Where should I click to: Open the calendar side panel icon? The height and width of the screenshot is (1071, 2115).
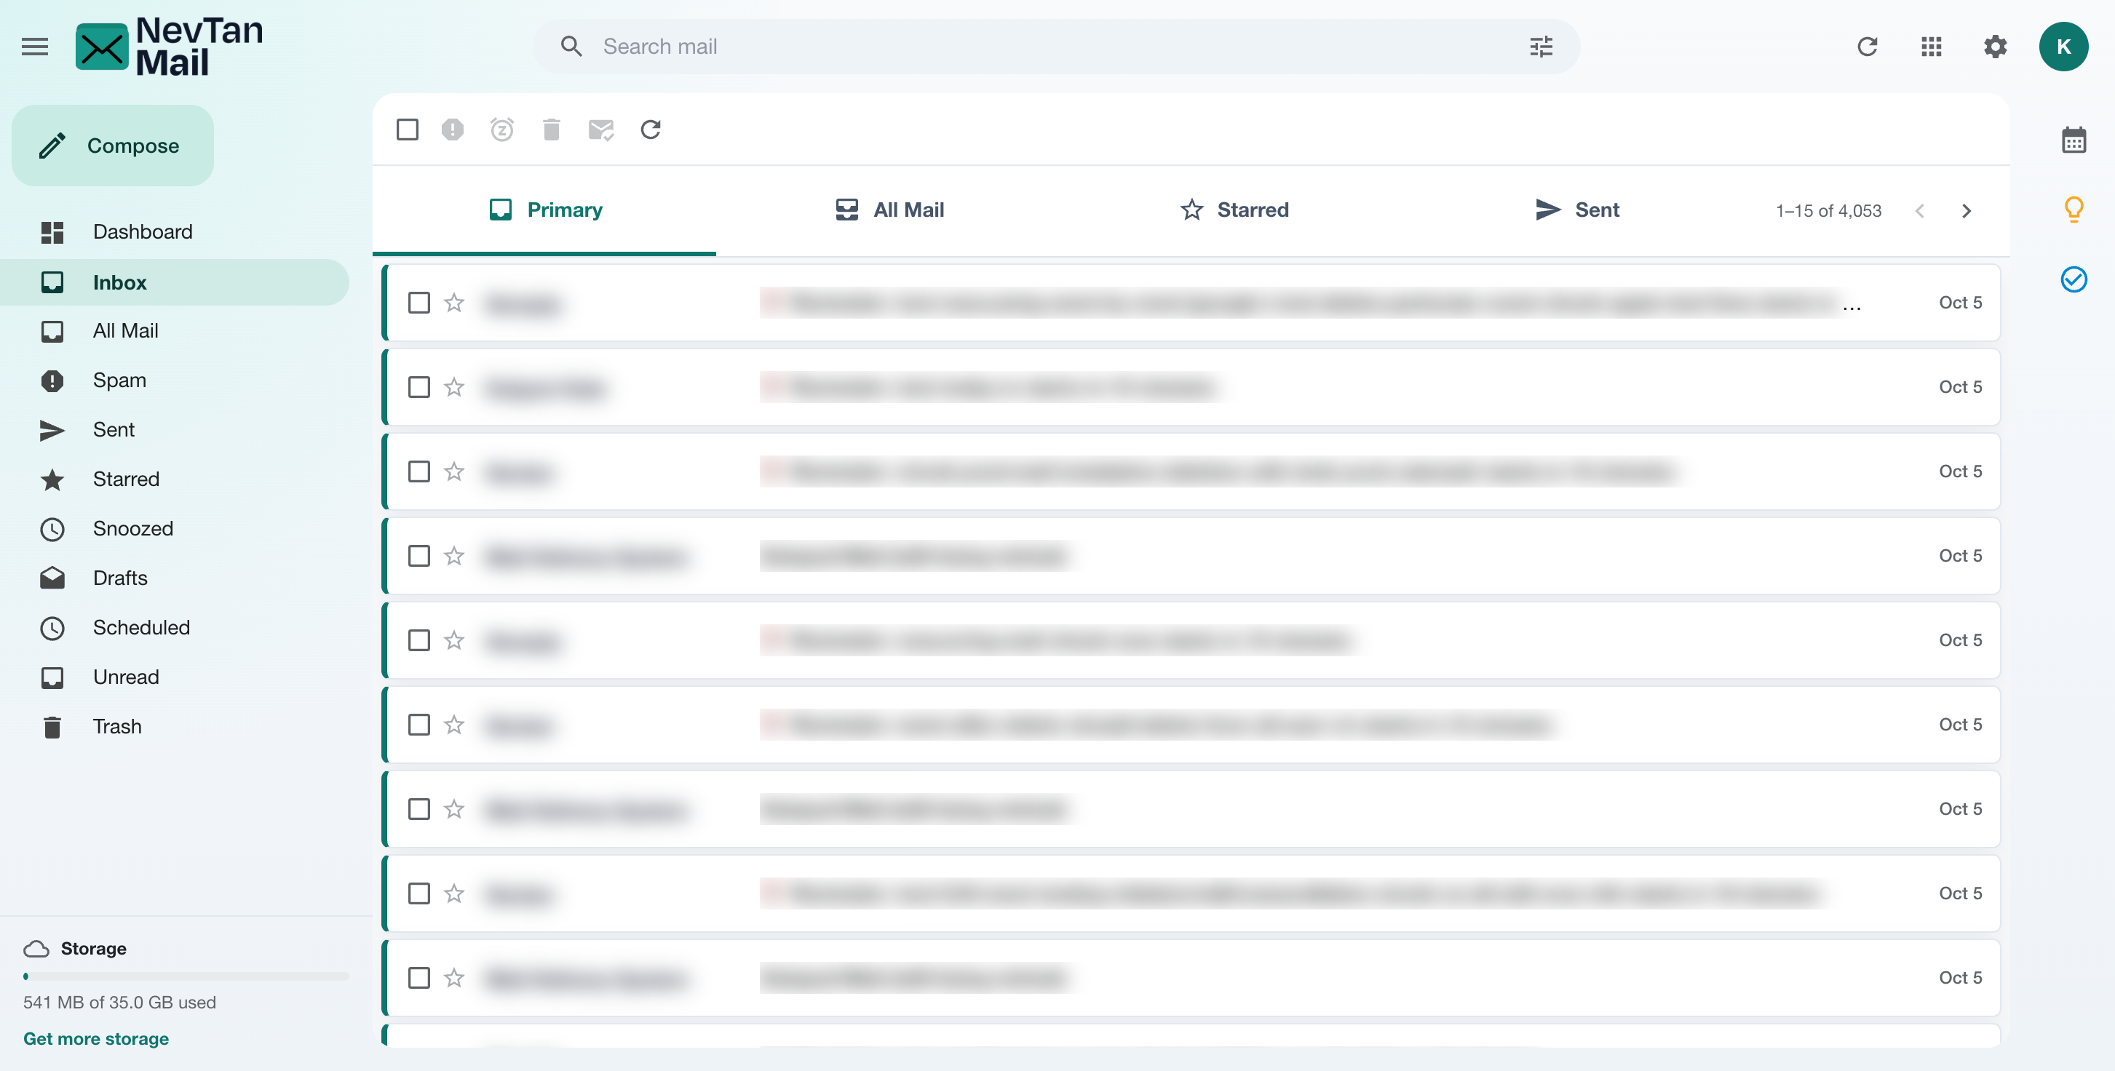click(x=2073, y=140)
